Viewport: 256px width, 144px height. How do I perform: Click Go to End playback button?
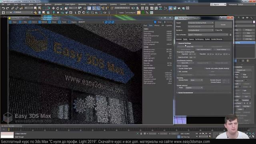pyautogui.click(x=210, y=134)
